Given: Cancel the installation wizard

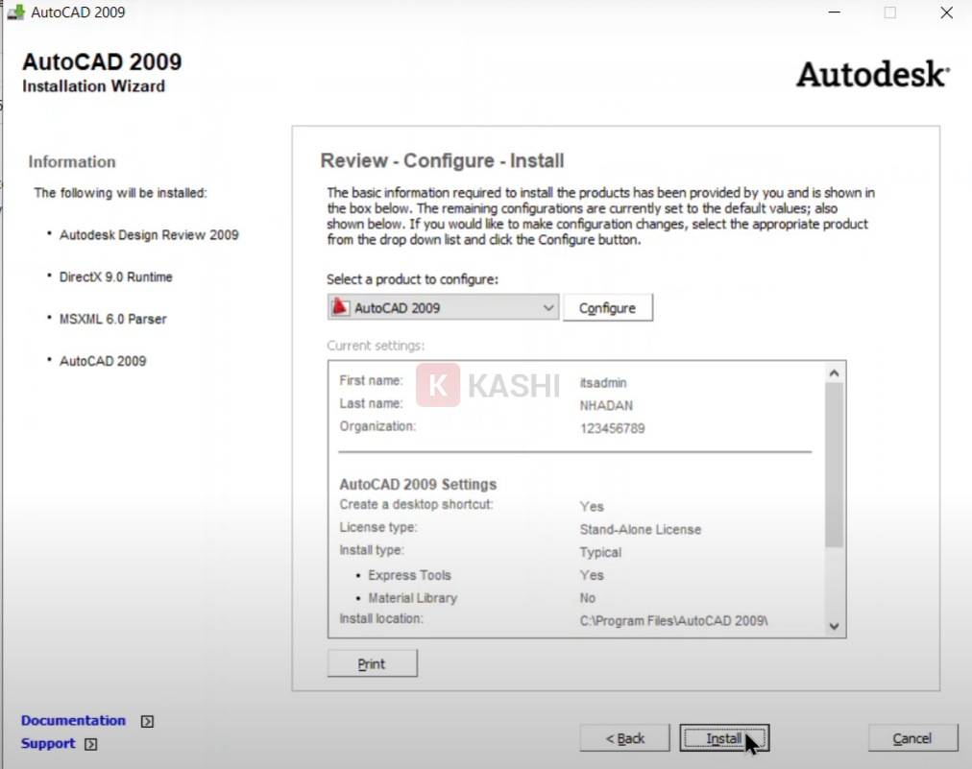Looking at the screenshot, I should click(911, 738).
